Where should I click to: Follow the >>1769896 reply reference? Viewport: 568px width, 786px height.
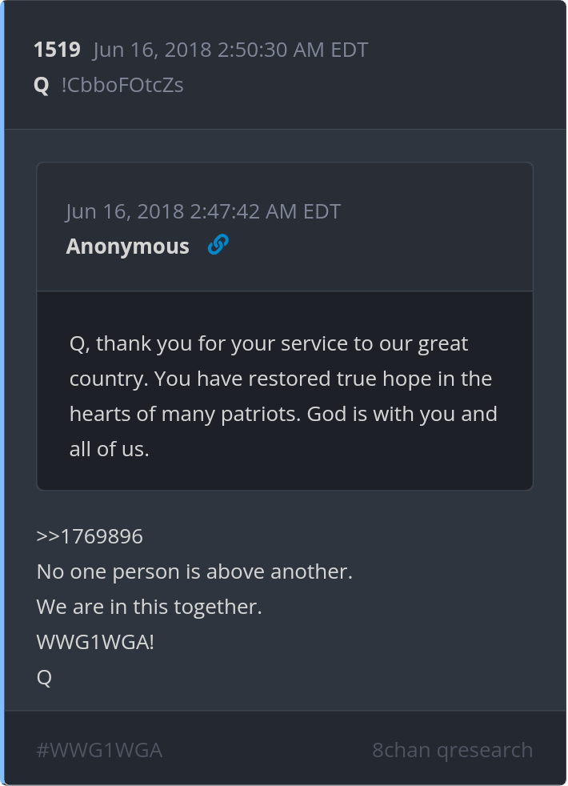(90, 536)
